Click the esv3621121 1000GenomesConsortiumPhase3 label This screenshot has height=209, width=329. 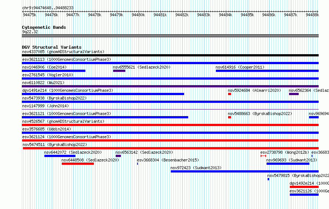(x=67, y=114)
